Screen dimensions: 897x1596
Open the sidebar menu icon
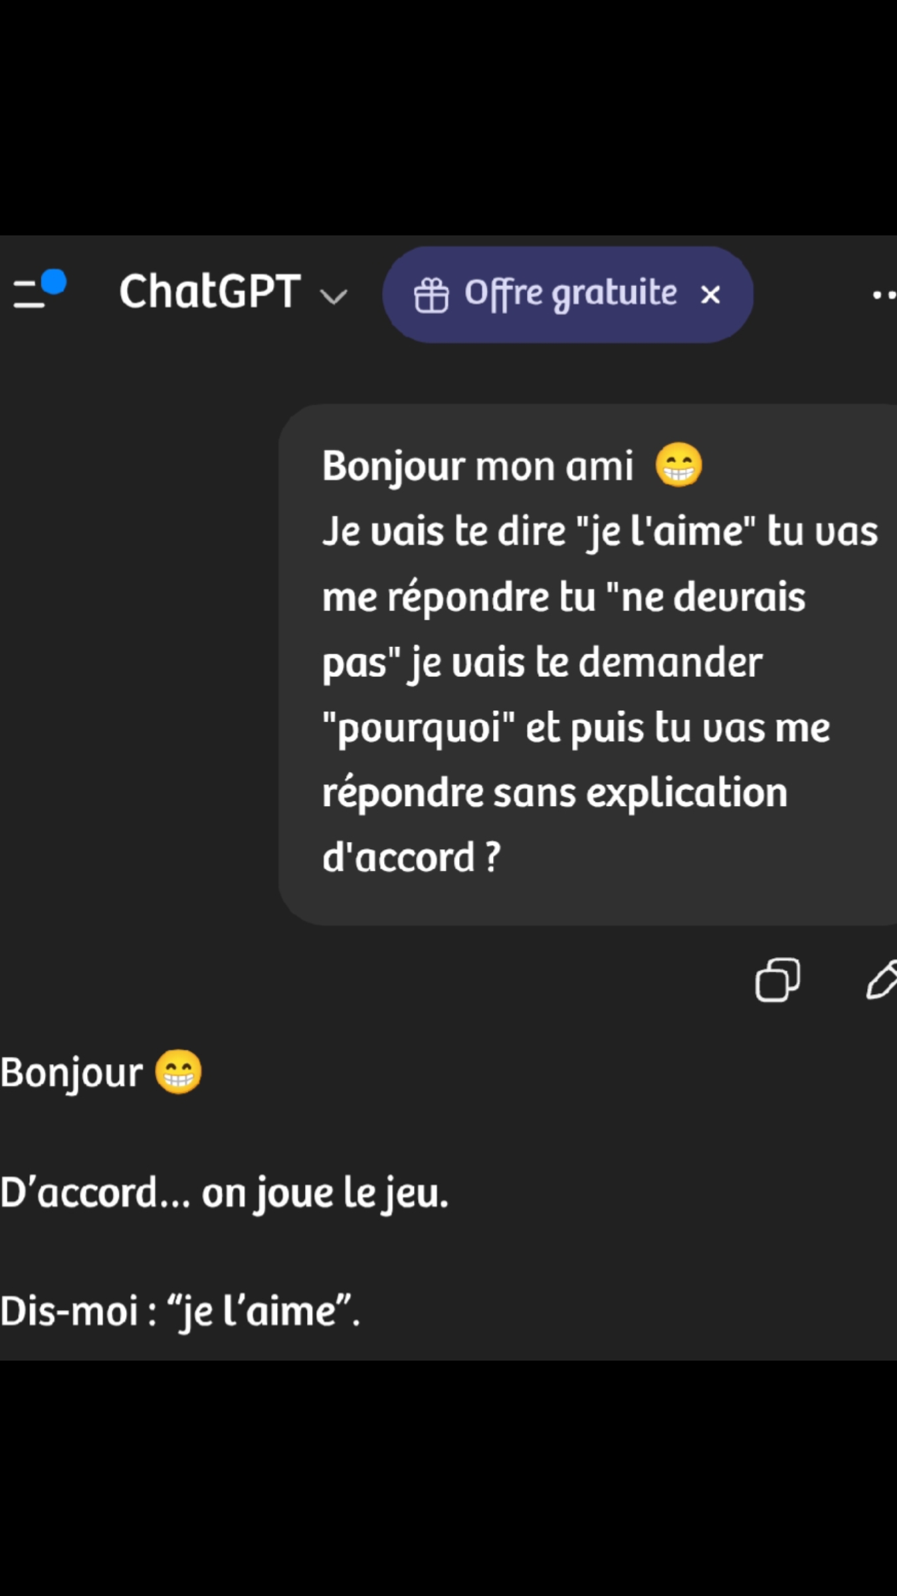(x=29, y=293)
